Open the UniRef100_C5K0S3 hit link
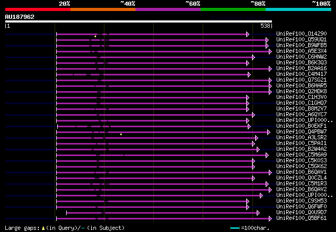 301,161
